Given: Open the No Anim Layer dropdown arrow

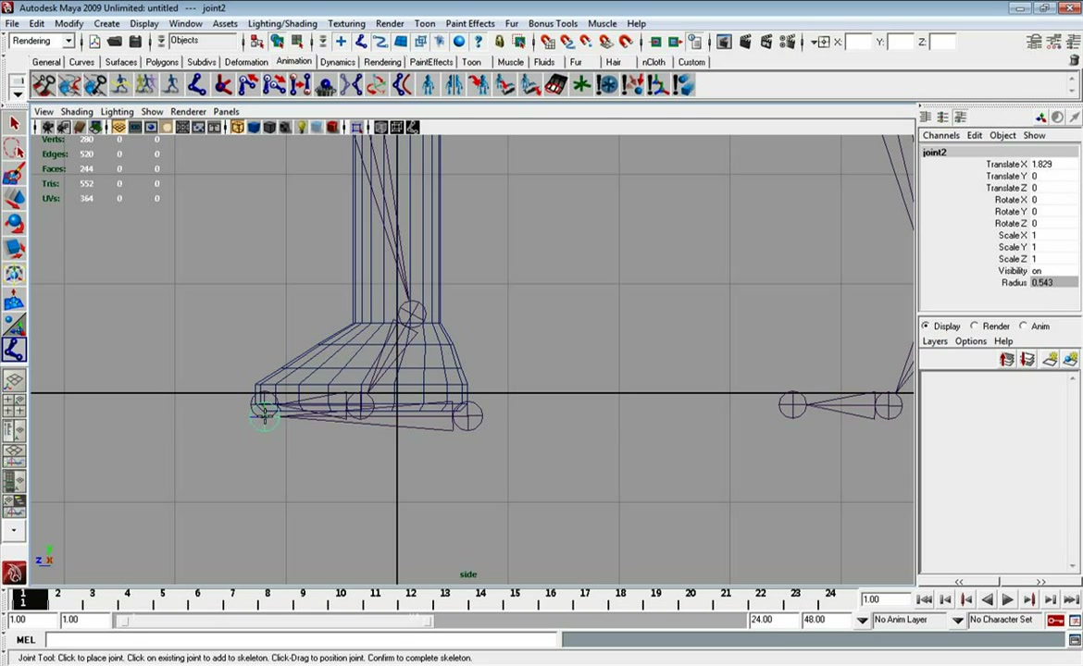Looking at the screenshot, I should (863, 621).
